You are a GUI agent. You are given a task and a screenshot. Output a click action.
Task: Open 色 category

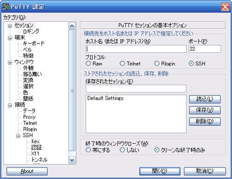26,92
